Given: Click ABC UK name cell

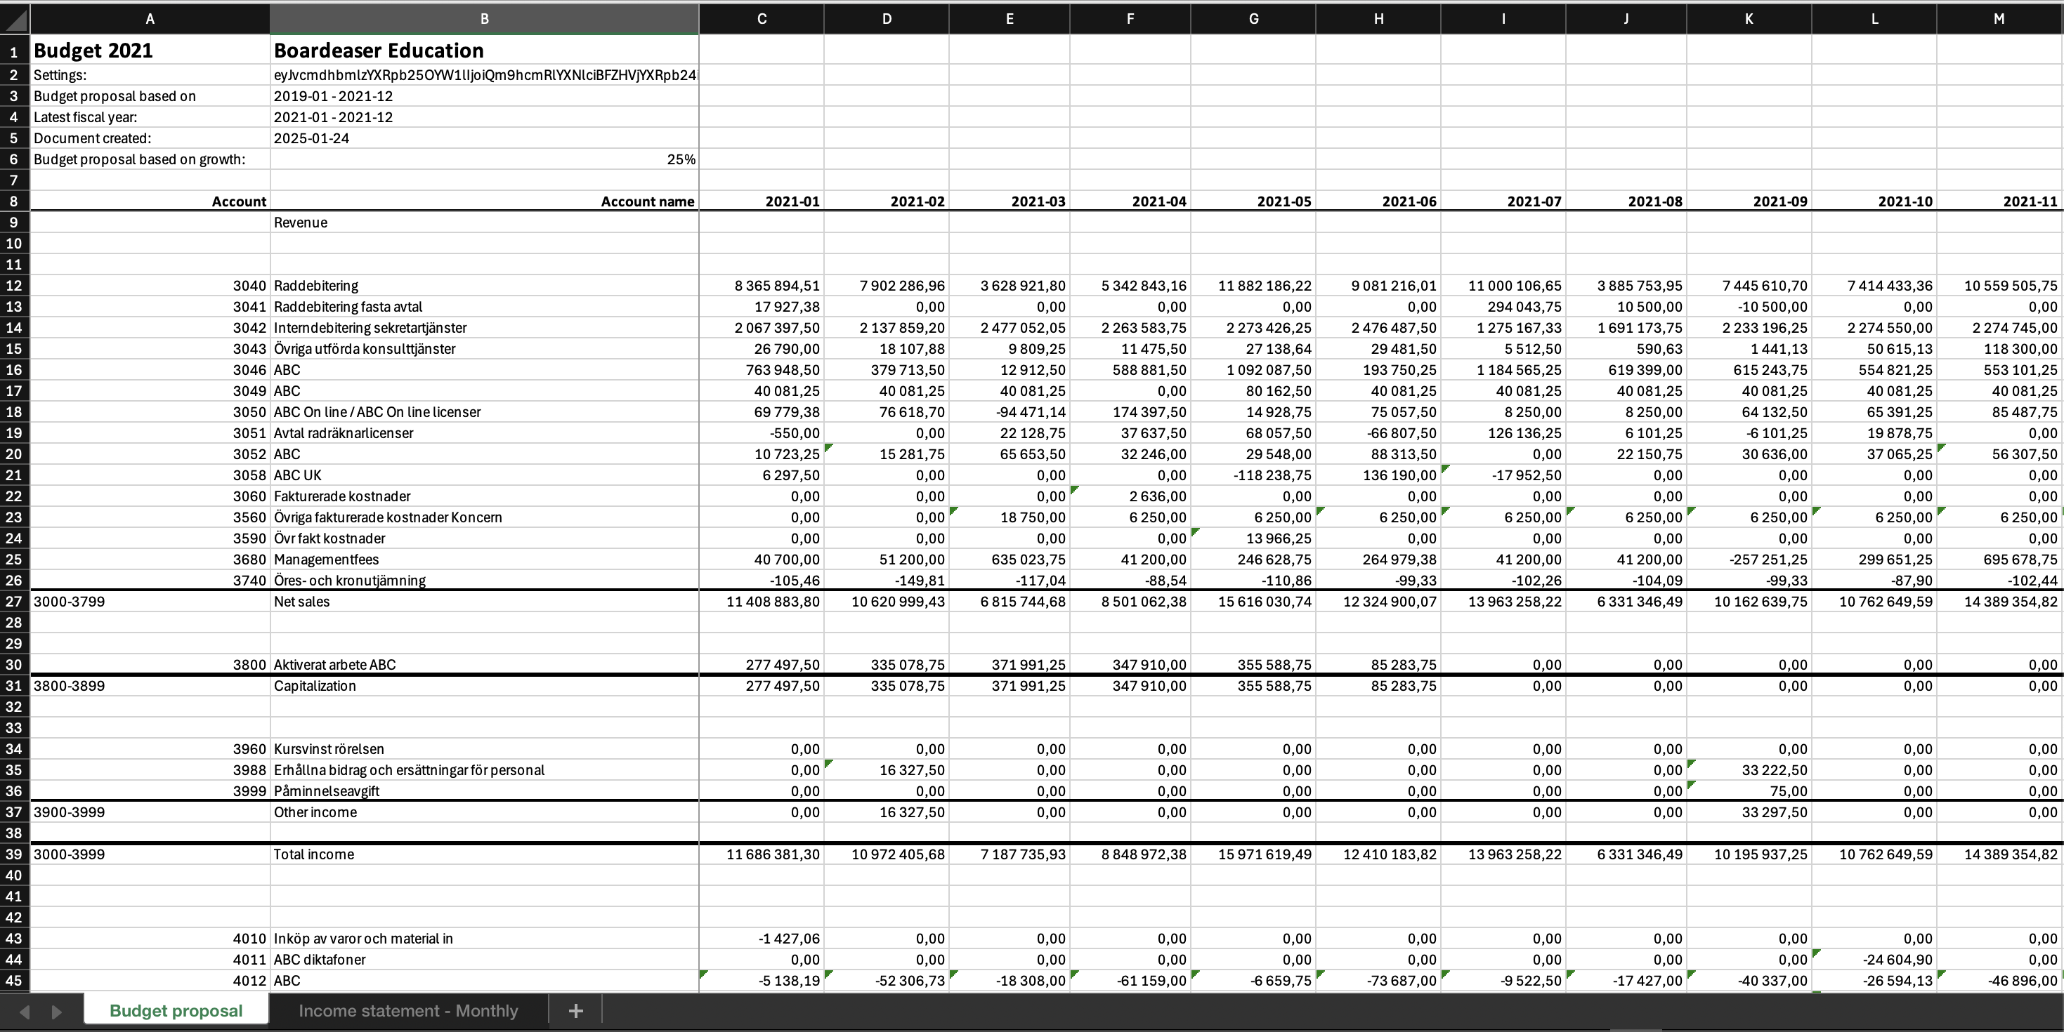Looking at the screenshot, I should coord(484,475).
